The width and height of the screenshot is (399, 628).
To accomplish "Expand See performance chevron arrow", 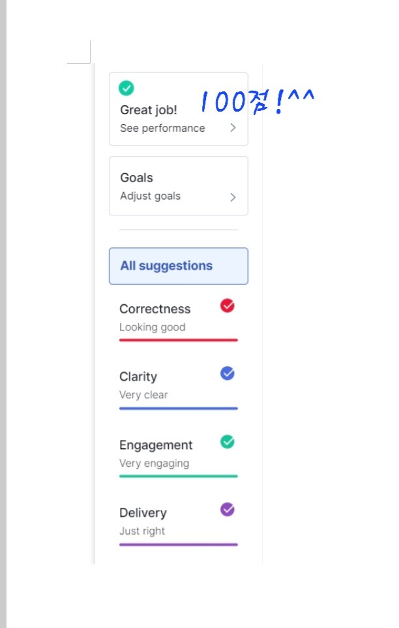I will [x=233, y=129].
